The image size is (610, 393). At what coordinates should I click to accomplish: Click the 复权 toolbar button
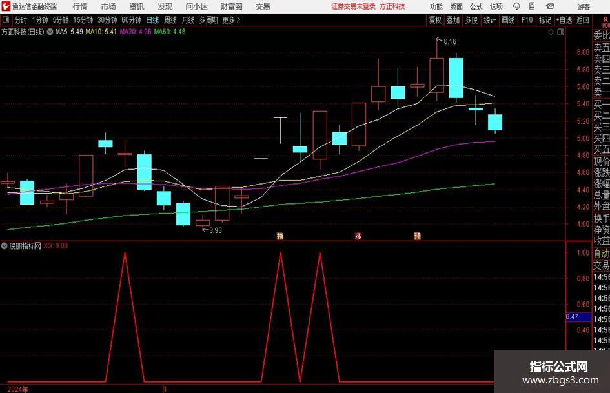click(x=435, y=20)
